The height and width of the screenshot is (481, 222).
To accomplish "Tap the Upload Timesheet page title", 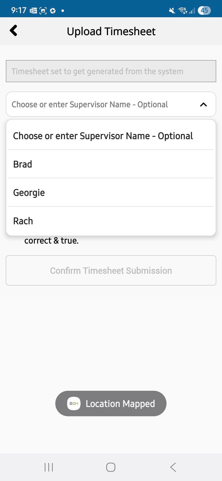I will point(111,31).
